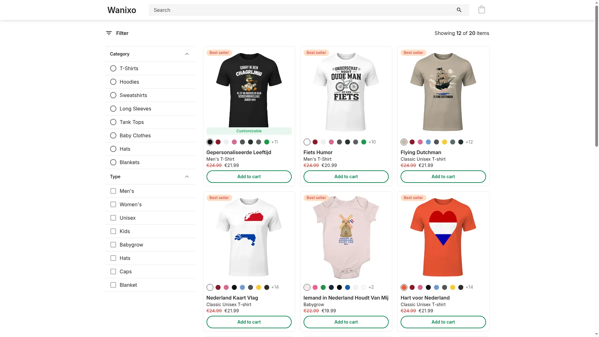This screenshot has width=599, height=337.
Task: Click the search magnifier icon
Action: coord(459,10)
